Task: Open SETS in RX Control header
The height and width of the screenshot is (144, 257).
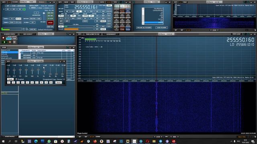Action: point(60,2)
